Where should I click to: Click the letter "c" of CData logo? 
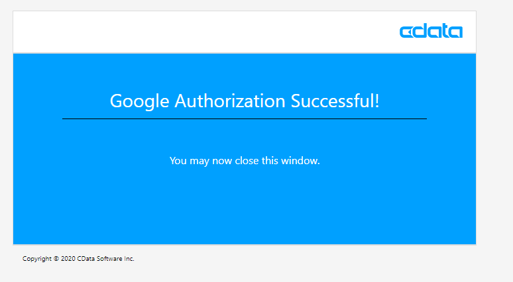(x=405, y=32)
